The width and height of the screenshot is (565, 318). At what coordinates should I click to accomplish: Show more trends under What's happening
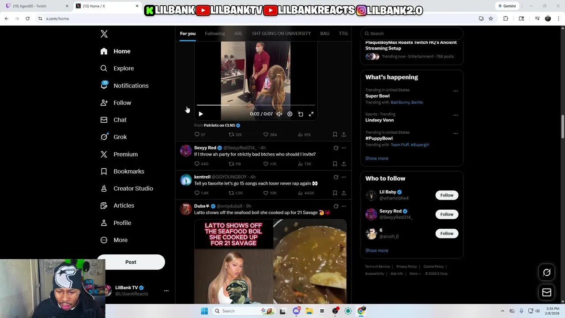click(377, 158)
